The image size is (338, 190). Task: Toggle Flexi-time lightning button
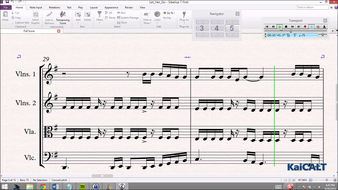point(311,27)
